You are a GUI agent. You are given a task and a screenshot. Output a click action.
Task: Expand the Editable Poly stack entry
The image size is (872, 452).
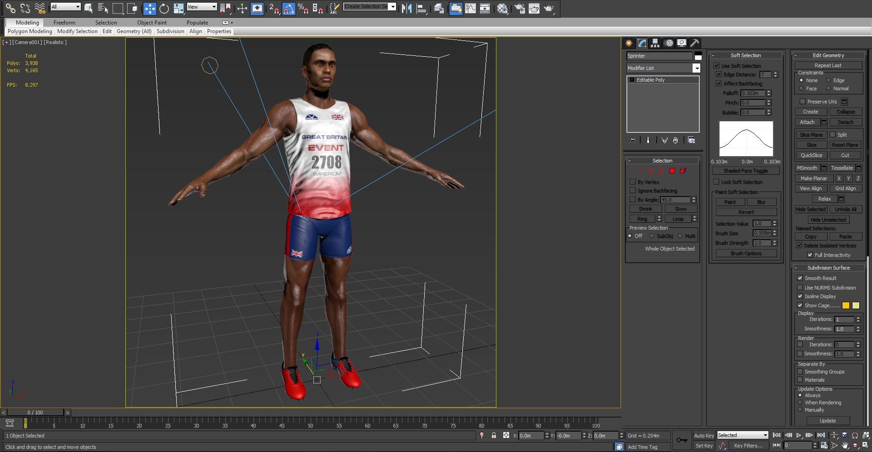coord(632,80)
